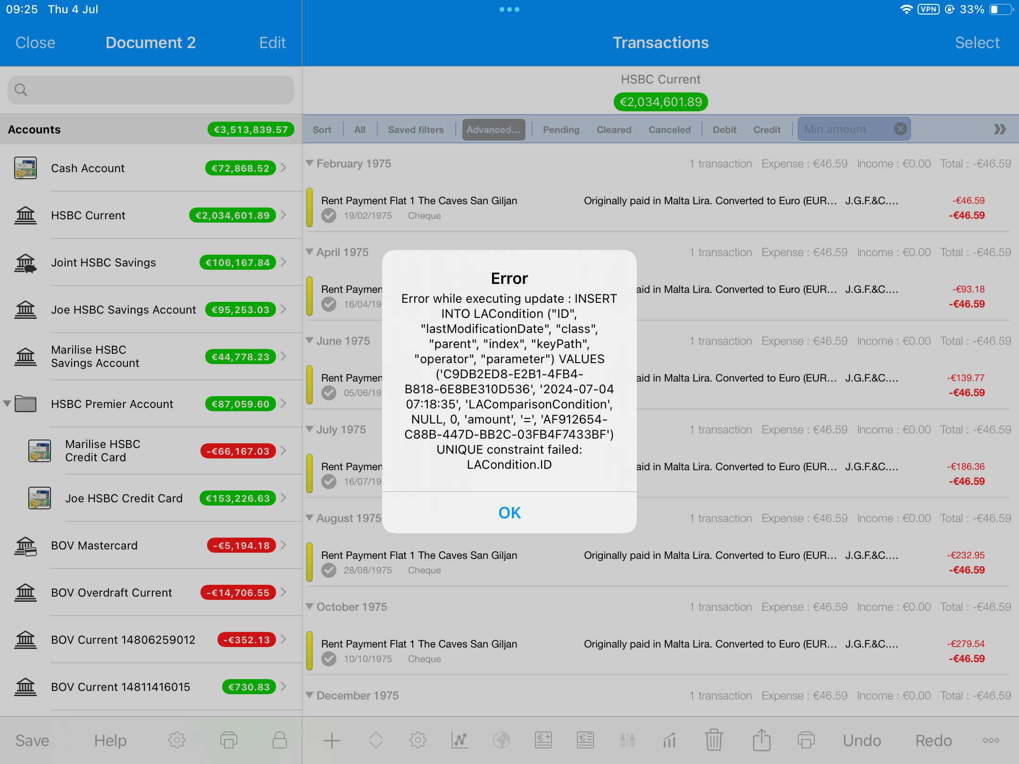Expand more filters with the double chevron

click(1000, 129)
